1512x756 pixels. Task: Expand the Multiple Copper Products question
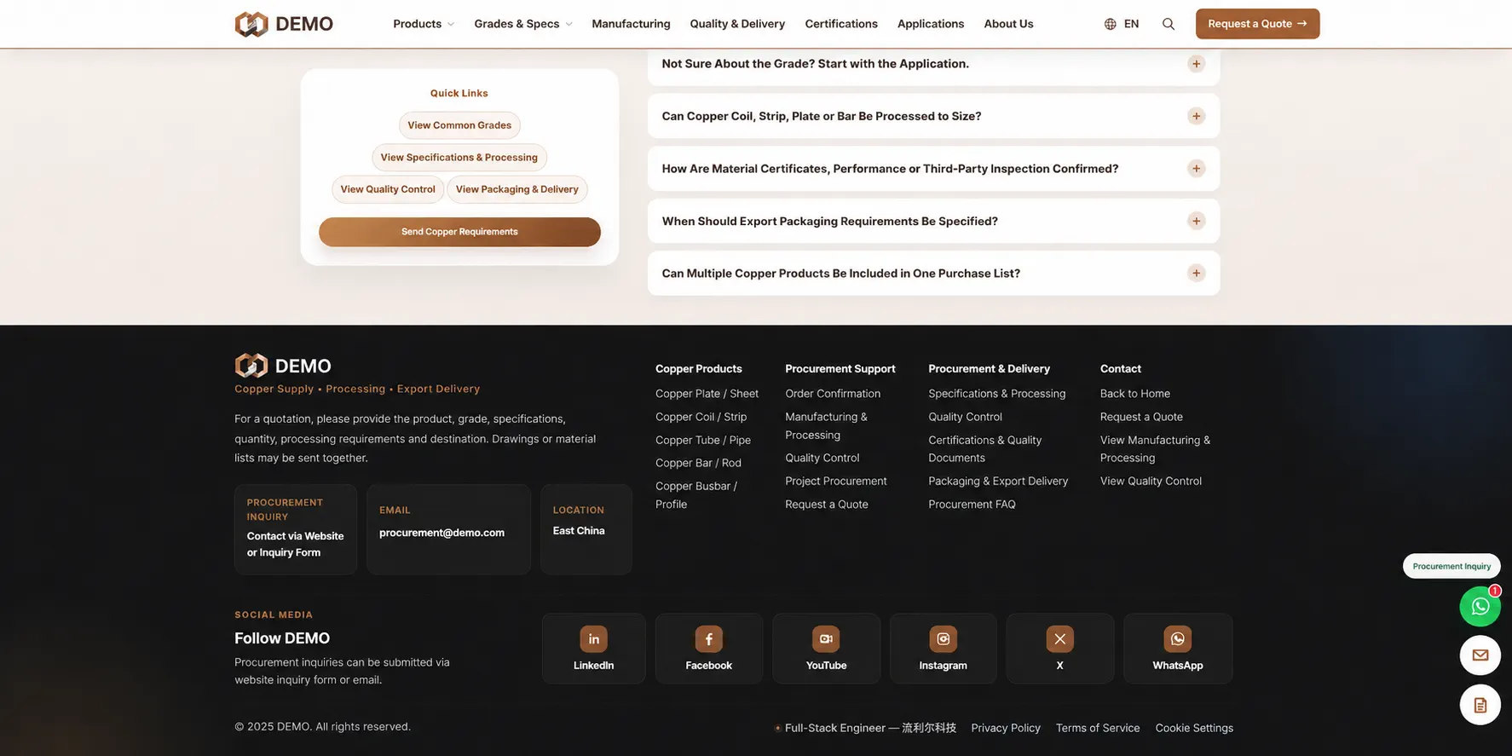(x=933, y=274)
